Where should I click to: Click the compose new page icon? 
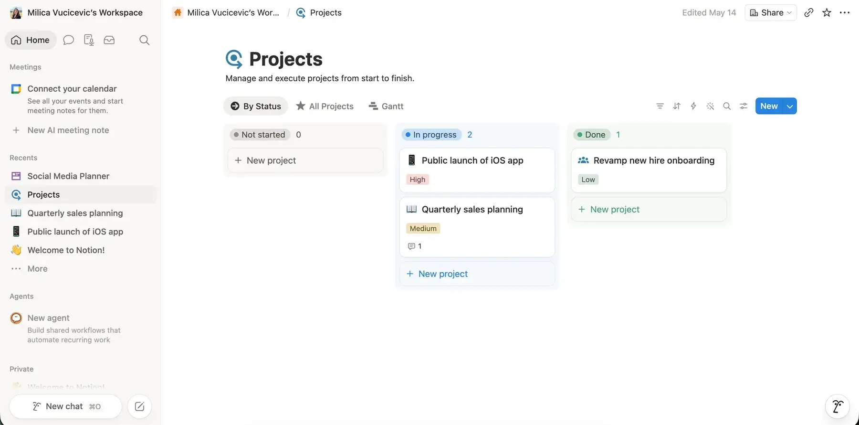[139, 406]
